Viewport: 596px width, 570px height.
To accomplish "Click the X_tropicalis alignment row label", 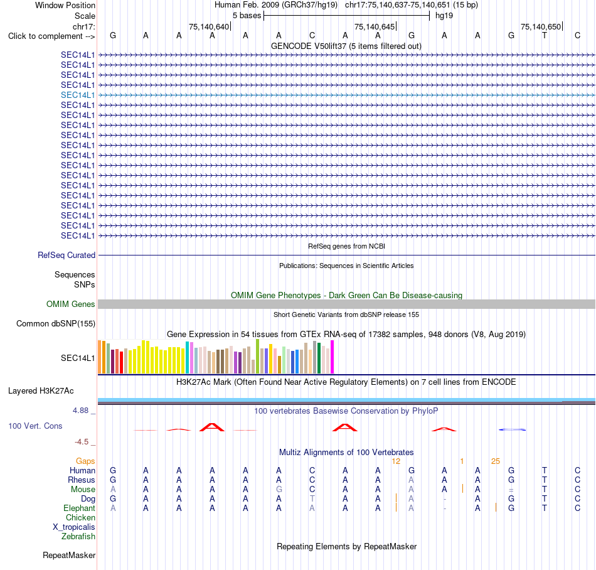I will coord(74,527).
